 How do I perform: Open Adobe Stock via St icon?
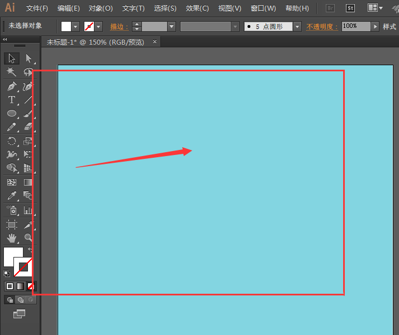[x=350, y=8]
